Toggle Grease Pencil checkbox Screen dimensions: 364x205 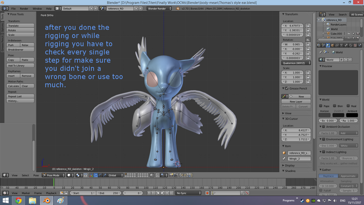click(287, 88)
